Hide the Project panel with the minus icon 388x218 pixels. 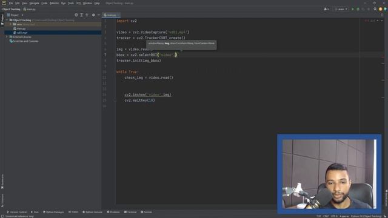tap(99, 15)
